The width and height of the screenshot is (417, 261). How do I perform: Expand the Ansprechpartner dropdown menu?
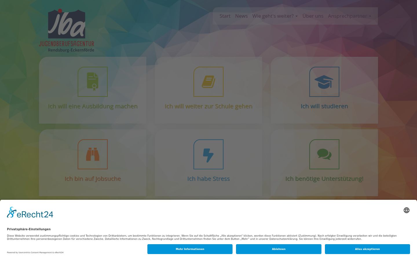coord(350,16)
